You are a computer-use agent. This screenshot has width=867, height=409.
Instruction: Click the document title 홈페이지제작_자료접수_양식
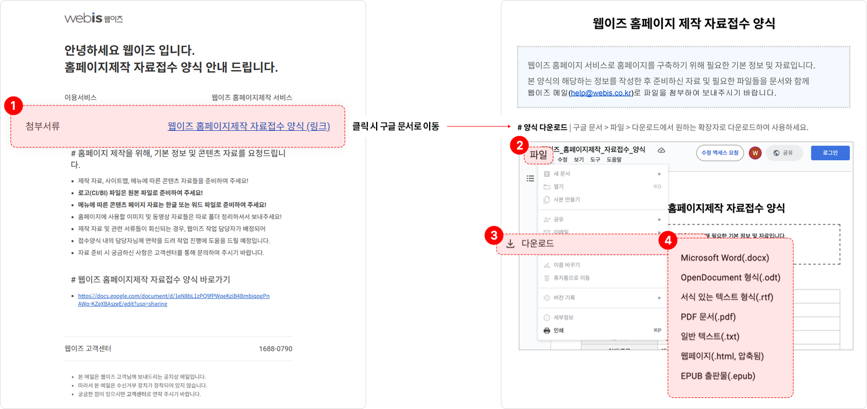tap(599, 150)
